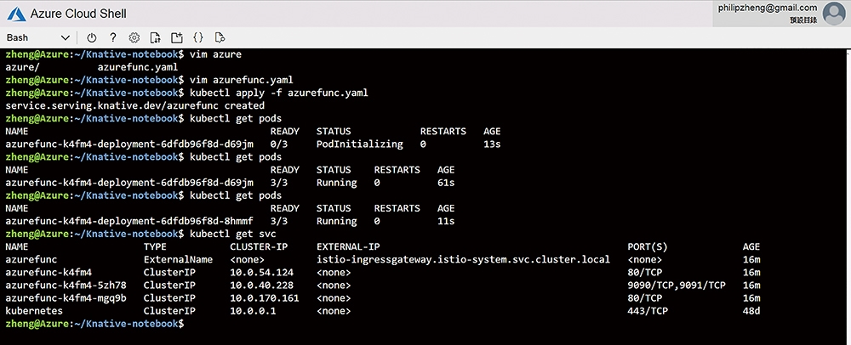Click the azurefunc-k4fm4-5zh78 service name
Image resolution: width=851 pixels, height=345 pixels.
[66, 285]
